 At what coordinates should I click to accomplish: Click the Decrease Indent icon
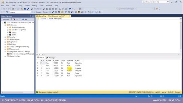(x=93, y=12)
